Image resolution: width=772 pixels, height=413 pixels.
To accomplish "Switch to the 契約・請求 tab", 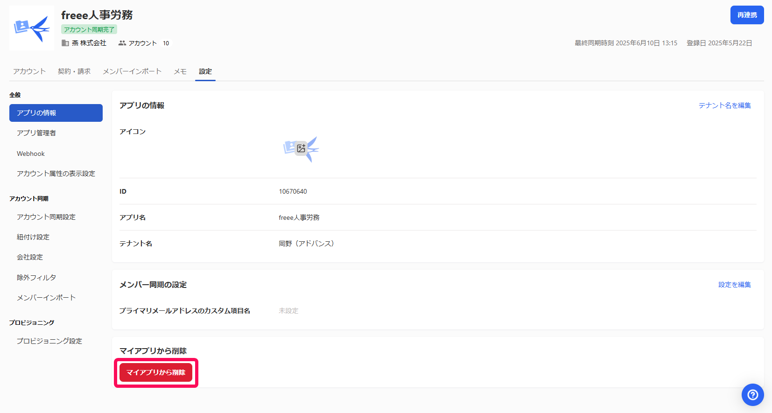I will tap(74, 71).
